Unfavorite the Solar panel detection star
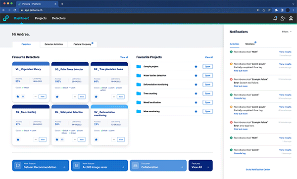This screenshot has height=179, width=297. (57, 139)
